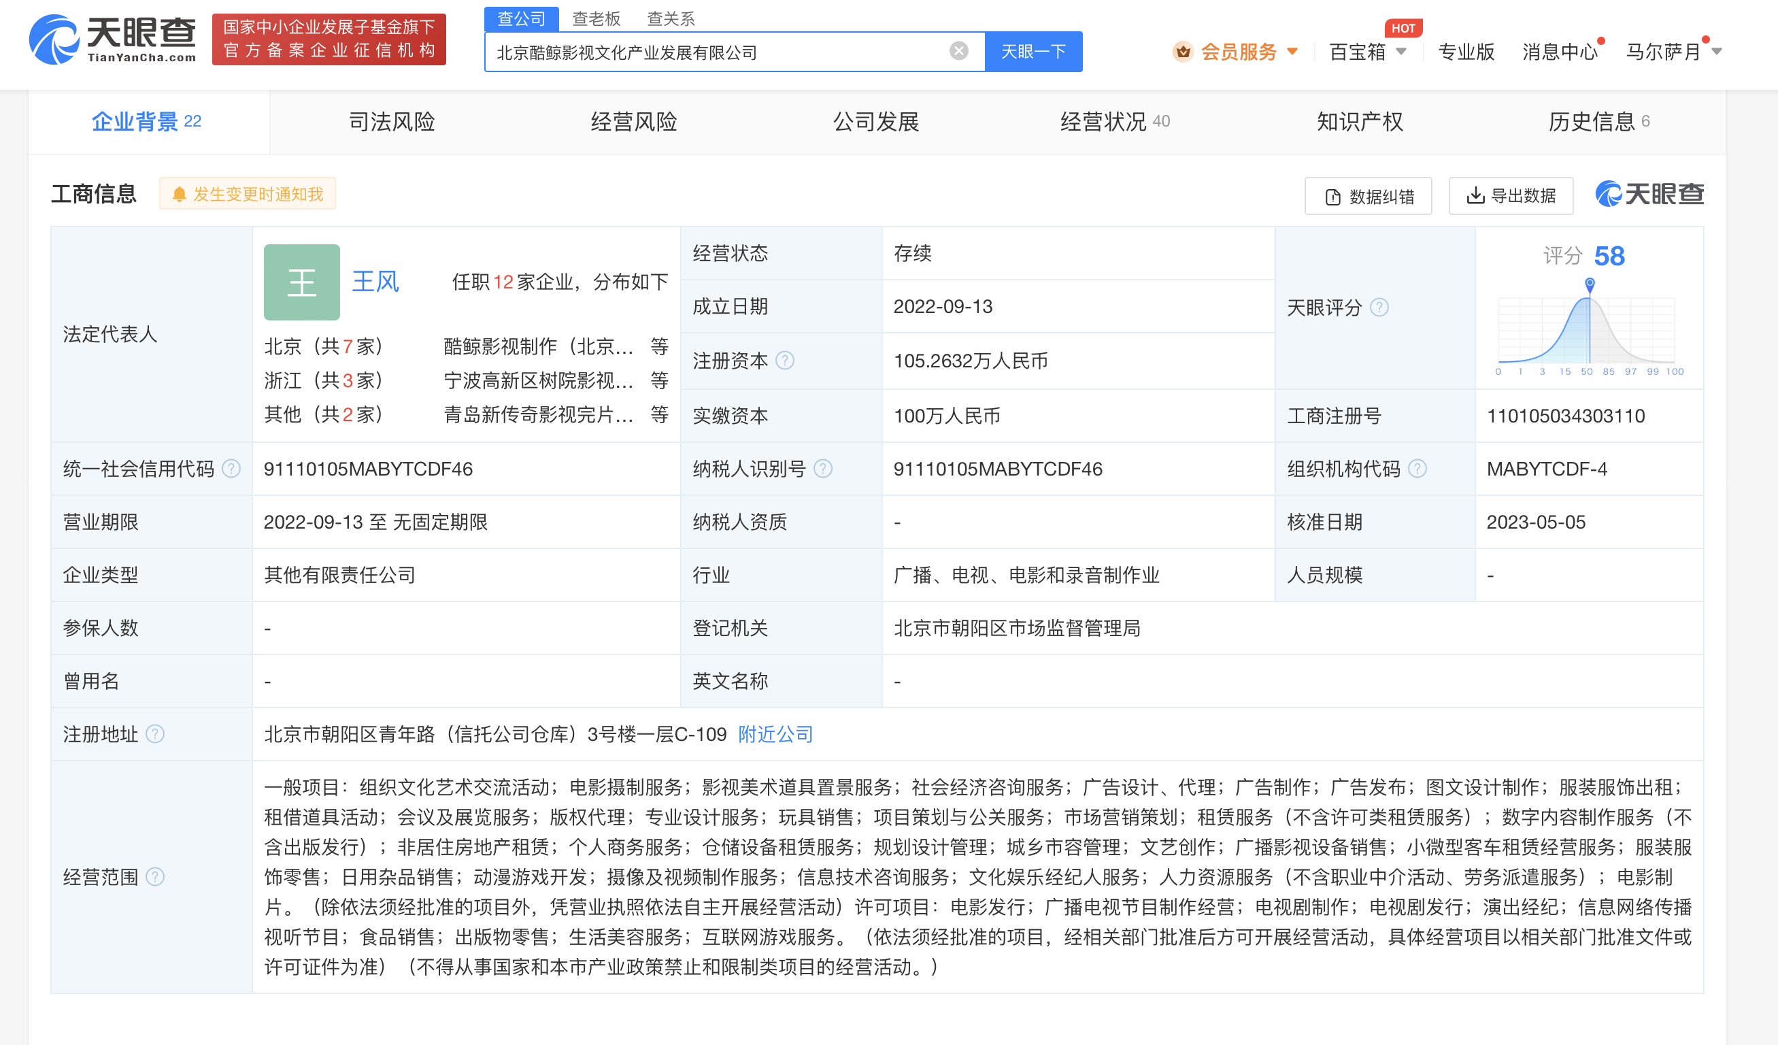The width and height of the screenshot is (1778, 1045).
Task: Click the help icon beside 组织机构代码
Action: [1418, 469]
